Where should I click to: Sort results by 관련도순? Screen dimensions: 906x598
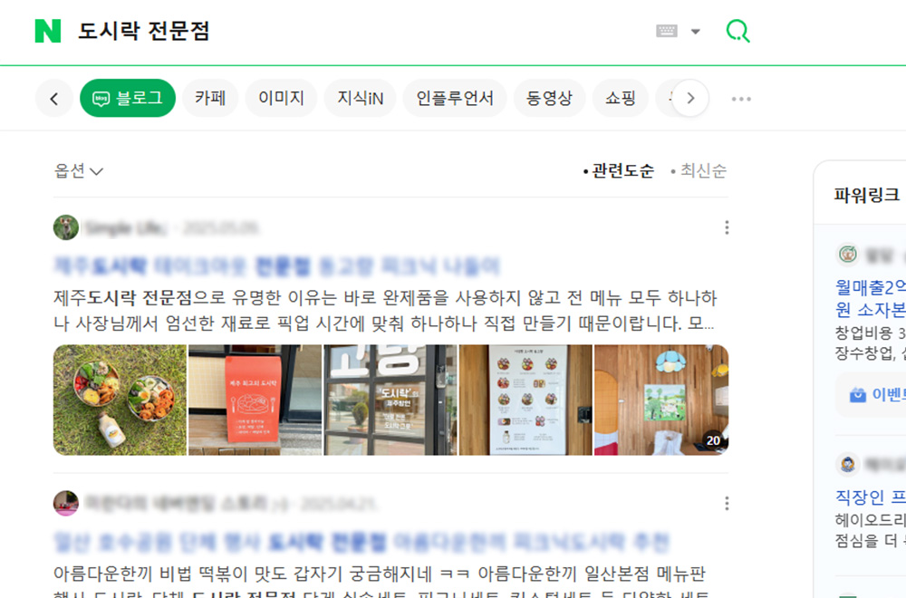(618, 171)
